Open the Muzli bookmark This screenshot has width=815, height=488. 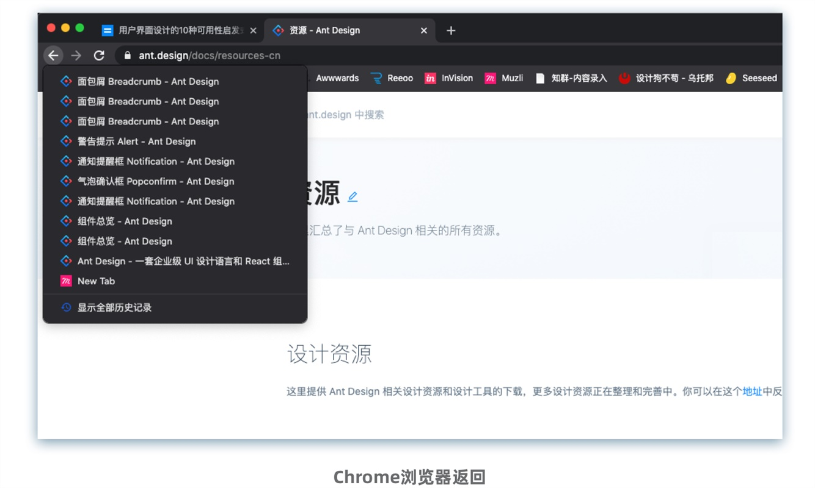pyautogui.click(x=504, y=78)
